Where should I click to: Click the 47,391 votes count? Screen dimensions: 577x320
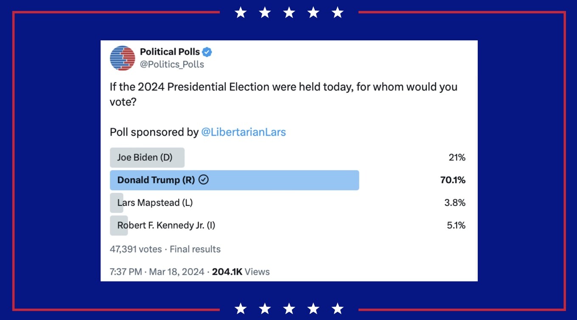click(136, 249)
